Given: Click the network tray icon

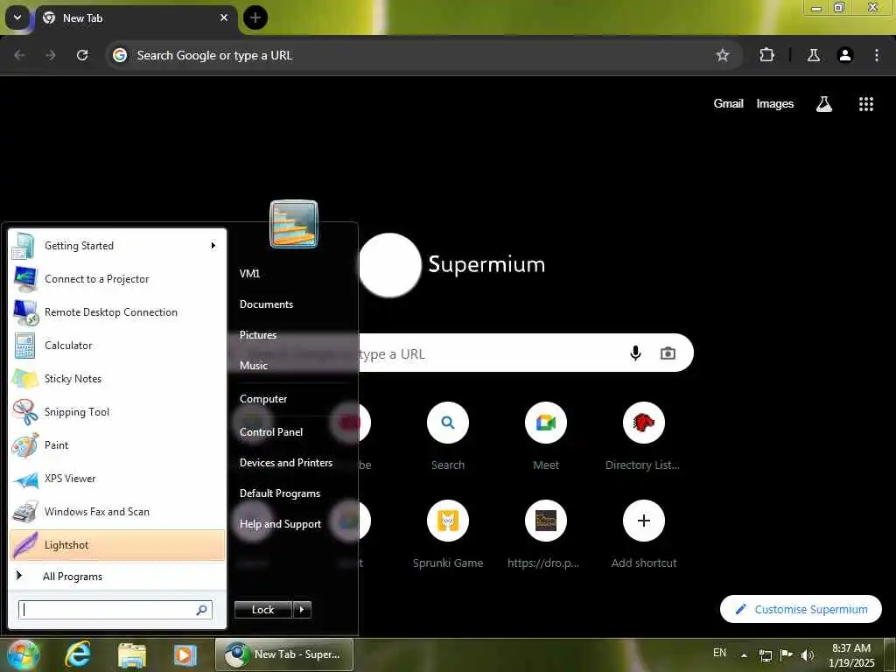Looking at the screenshot, I should point(765,655).
